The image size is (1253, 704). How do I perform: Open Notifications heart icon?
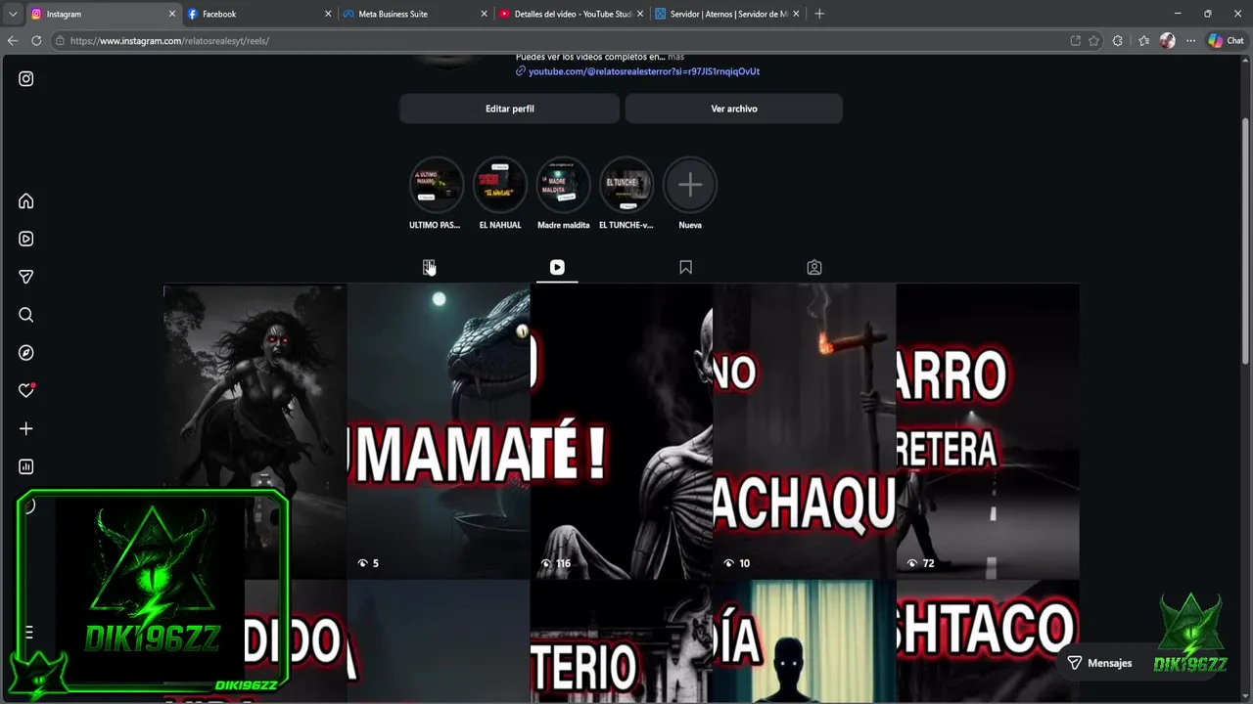[26, 390]
